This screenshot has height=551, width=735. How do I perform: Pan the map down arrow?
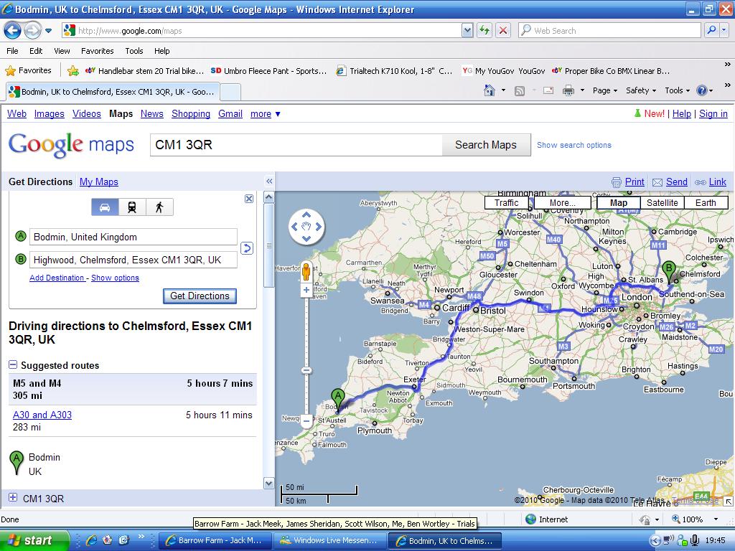[x=306, y=238]
